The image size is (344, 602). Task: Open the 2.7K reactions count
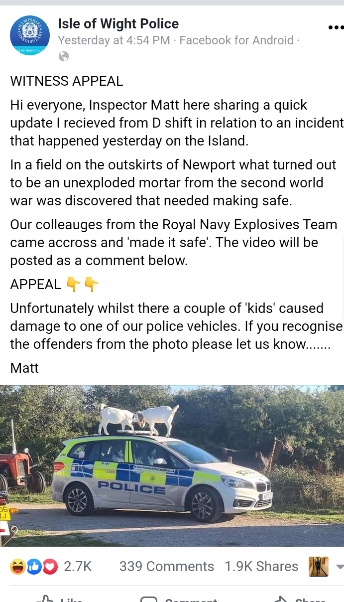78,567
